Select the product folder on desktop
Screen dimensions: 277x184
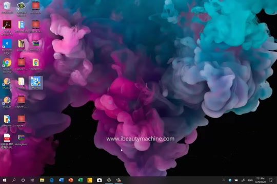click(21, 45)
